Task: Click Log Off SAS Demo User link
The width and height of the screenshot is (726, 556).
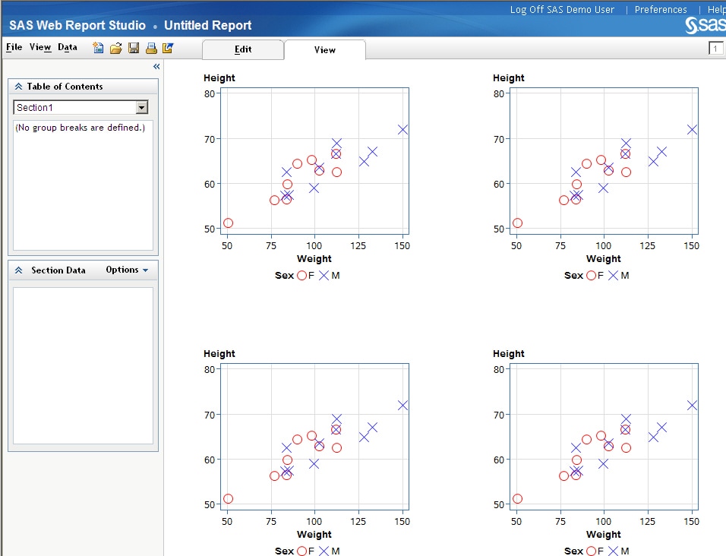Action: pos(561,10)
